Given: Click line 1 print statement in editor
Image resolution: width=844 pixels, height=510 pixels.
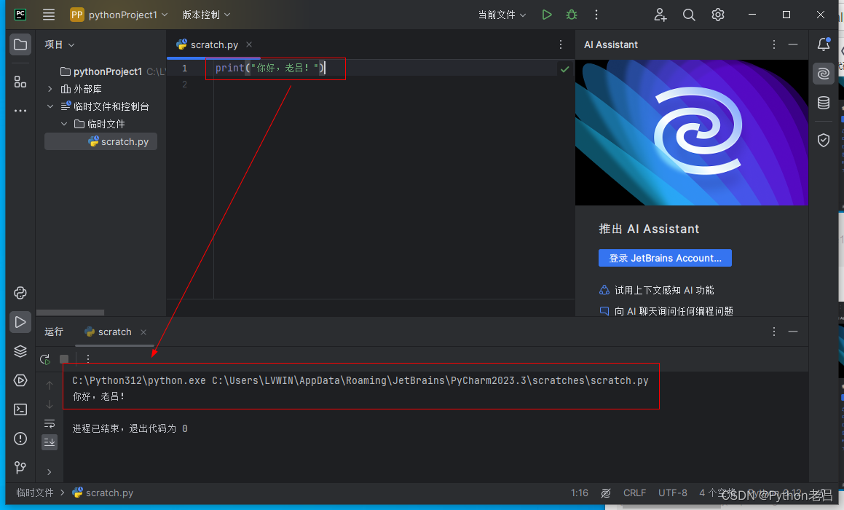Looking at the screenshot, I should [269, 68].
